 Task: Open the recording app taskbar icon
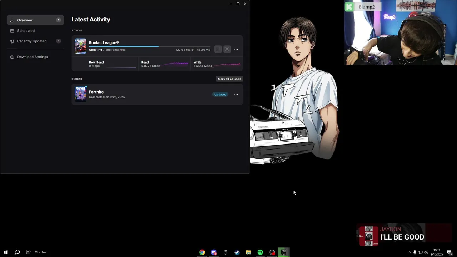[x=272, y=252]
